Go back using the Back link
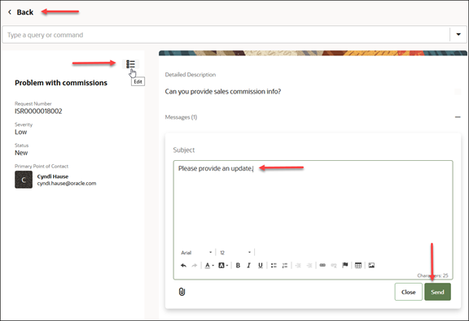Screen dimensions: 469x321 coord(20,12)
